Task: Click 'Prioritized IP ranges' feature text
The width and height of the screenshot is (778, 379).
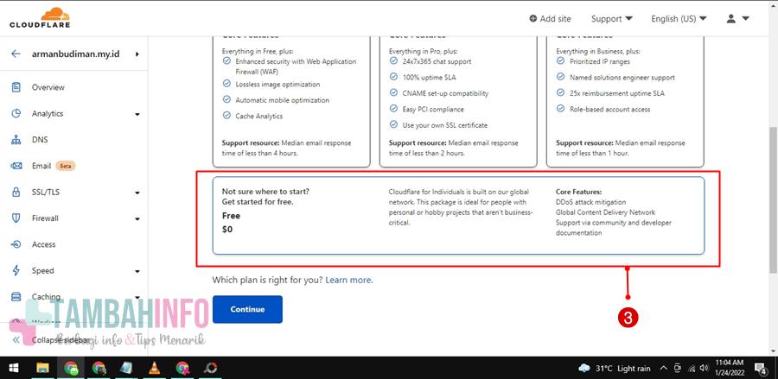Action: [x=599, y=61]
